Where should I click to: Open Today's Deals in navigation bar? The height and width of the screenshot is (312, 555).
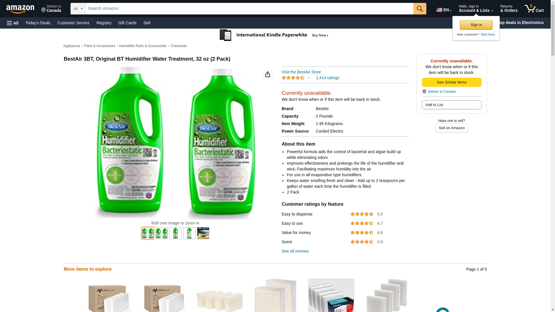(x=38, y=23)
